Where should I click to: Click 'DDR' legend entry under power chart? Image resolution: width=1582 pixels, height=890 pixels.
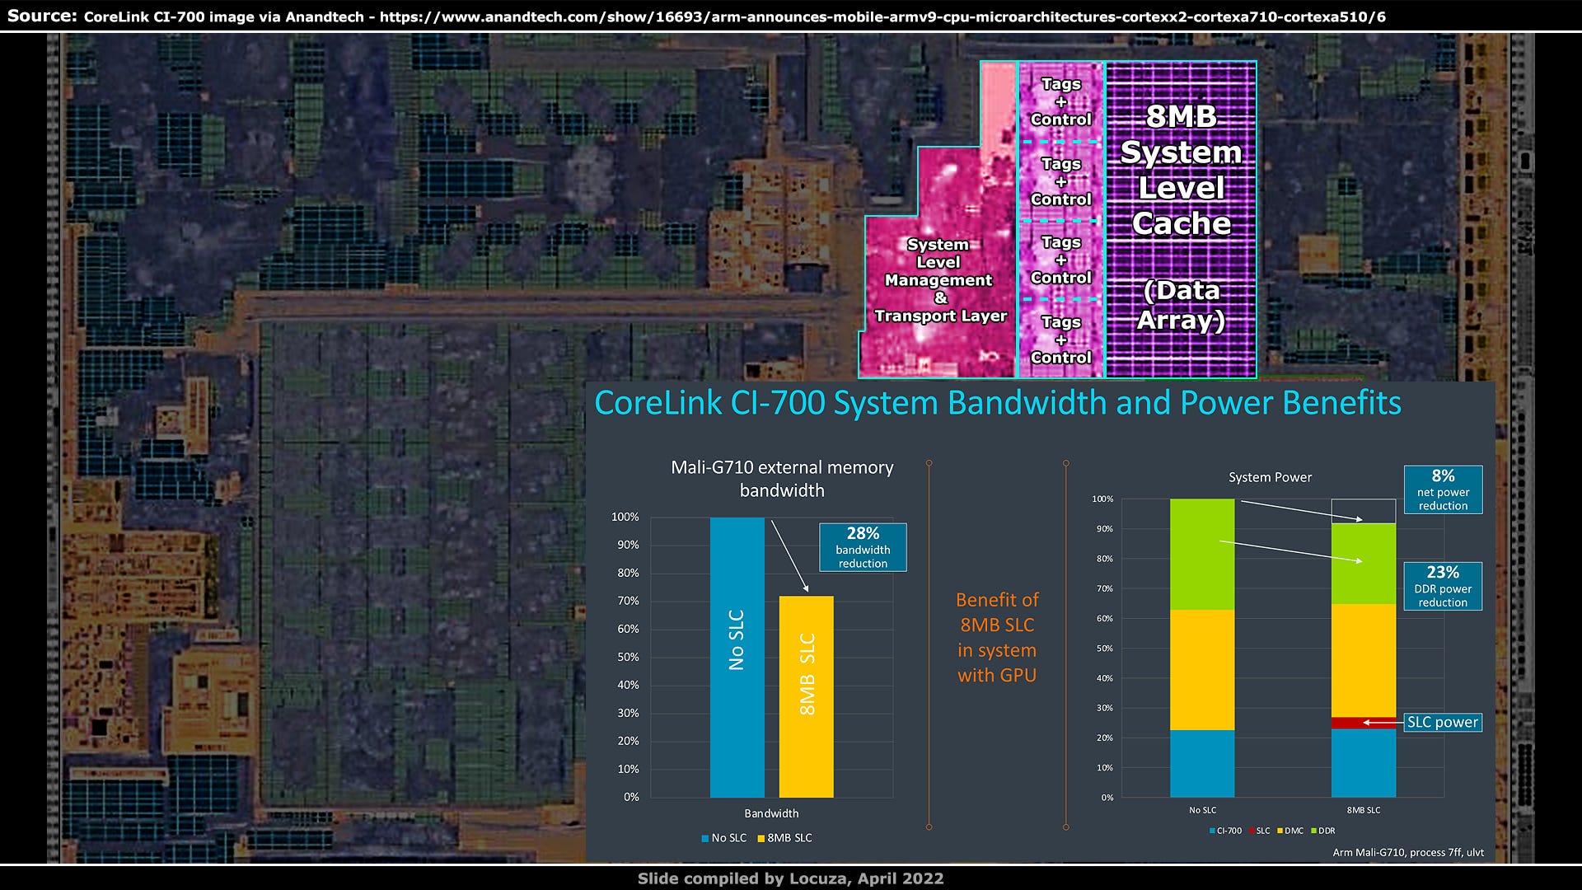(1322, 831)
